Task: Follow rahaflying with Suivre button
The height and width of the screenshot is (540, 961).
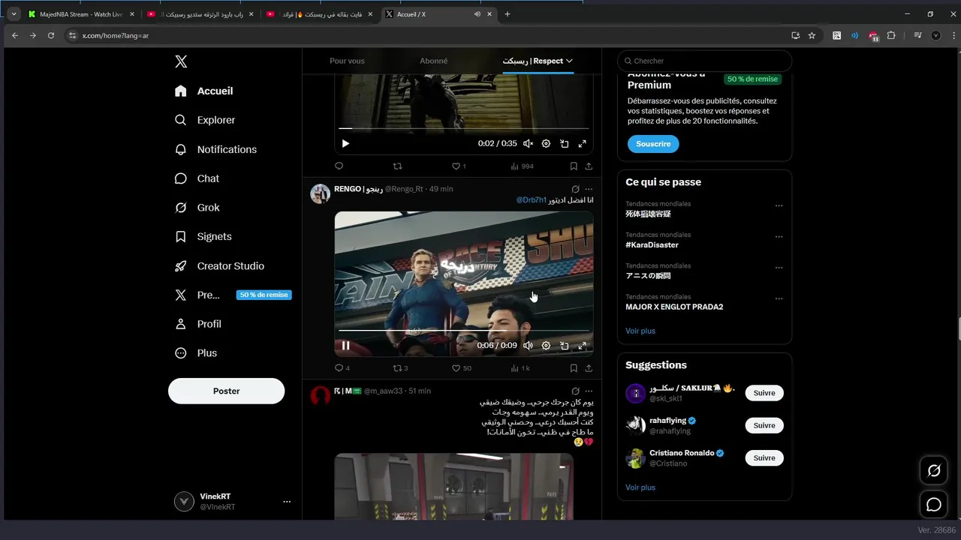Action: (x=764, y=425)
